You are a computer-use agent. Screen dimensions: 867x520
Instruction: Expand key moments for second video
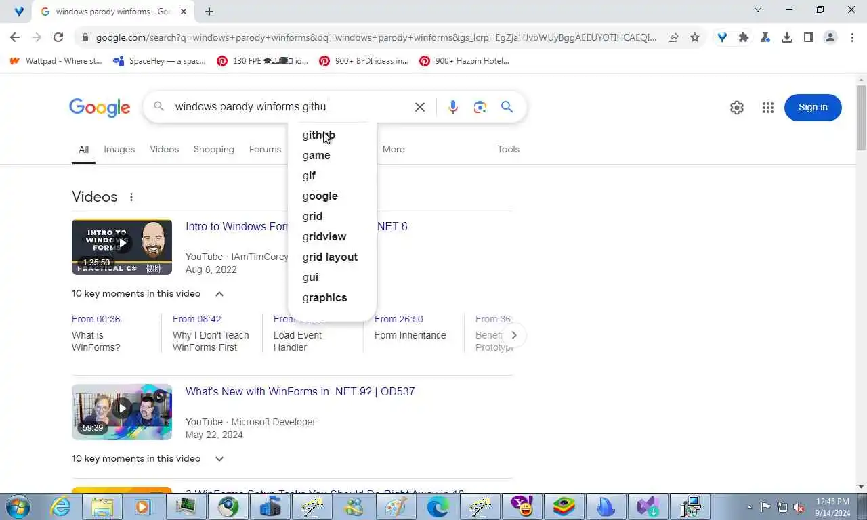coord(219,459)
